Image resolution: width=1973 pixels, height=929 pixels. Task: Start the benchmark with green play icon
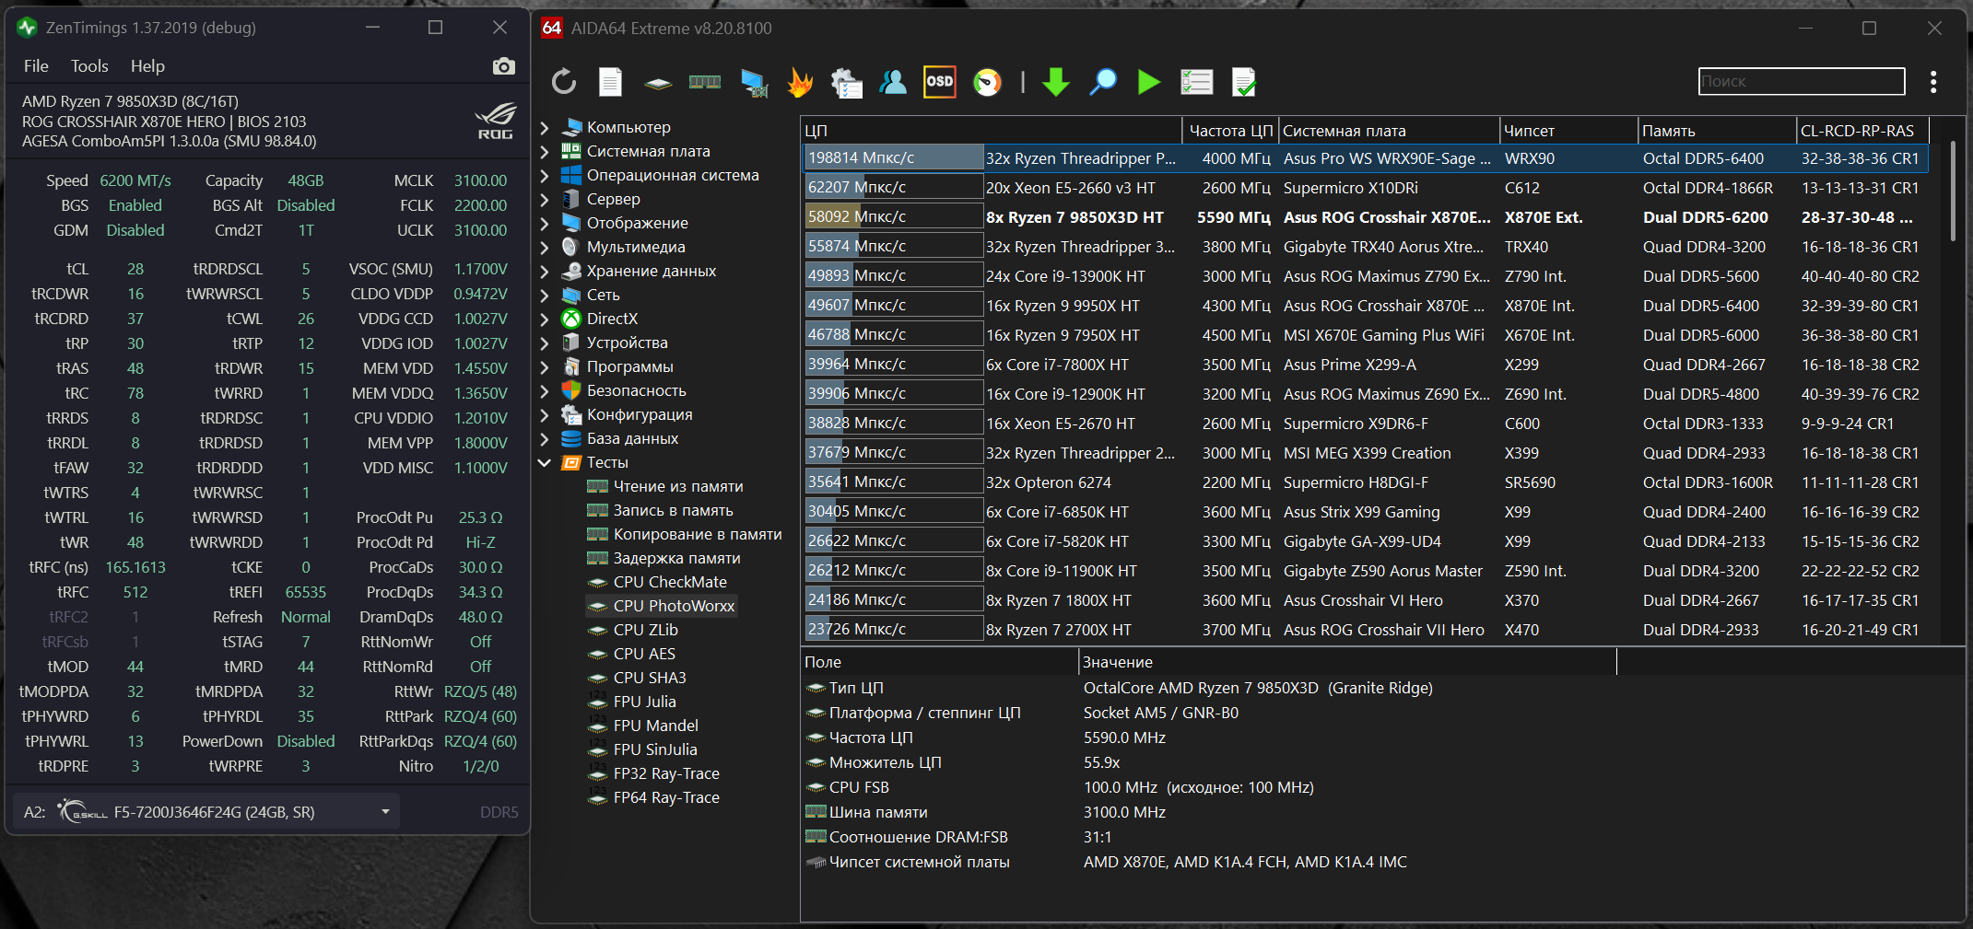(1148, 82)
